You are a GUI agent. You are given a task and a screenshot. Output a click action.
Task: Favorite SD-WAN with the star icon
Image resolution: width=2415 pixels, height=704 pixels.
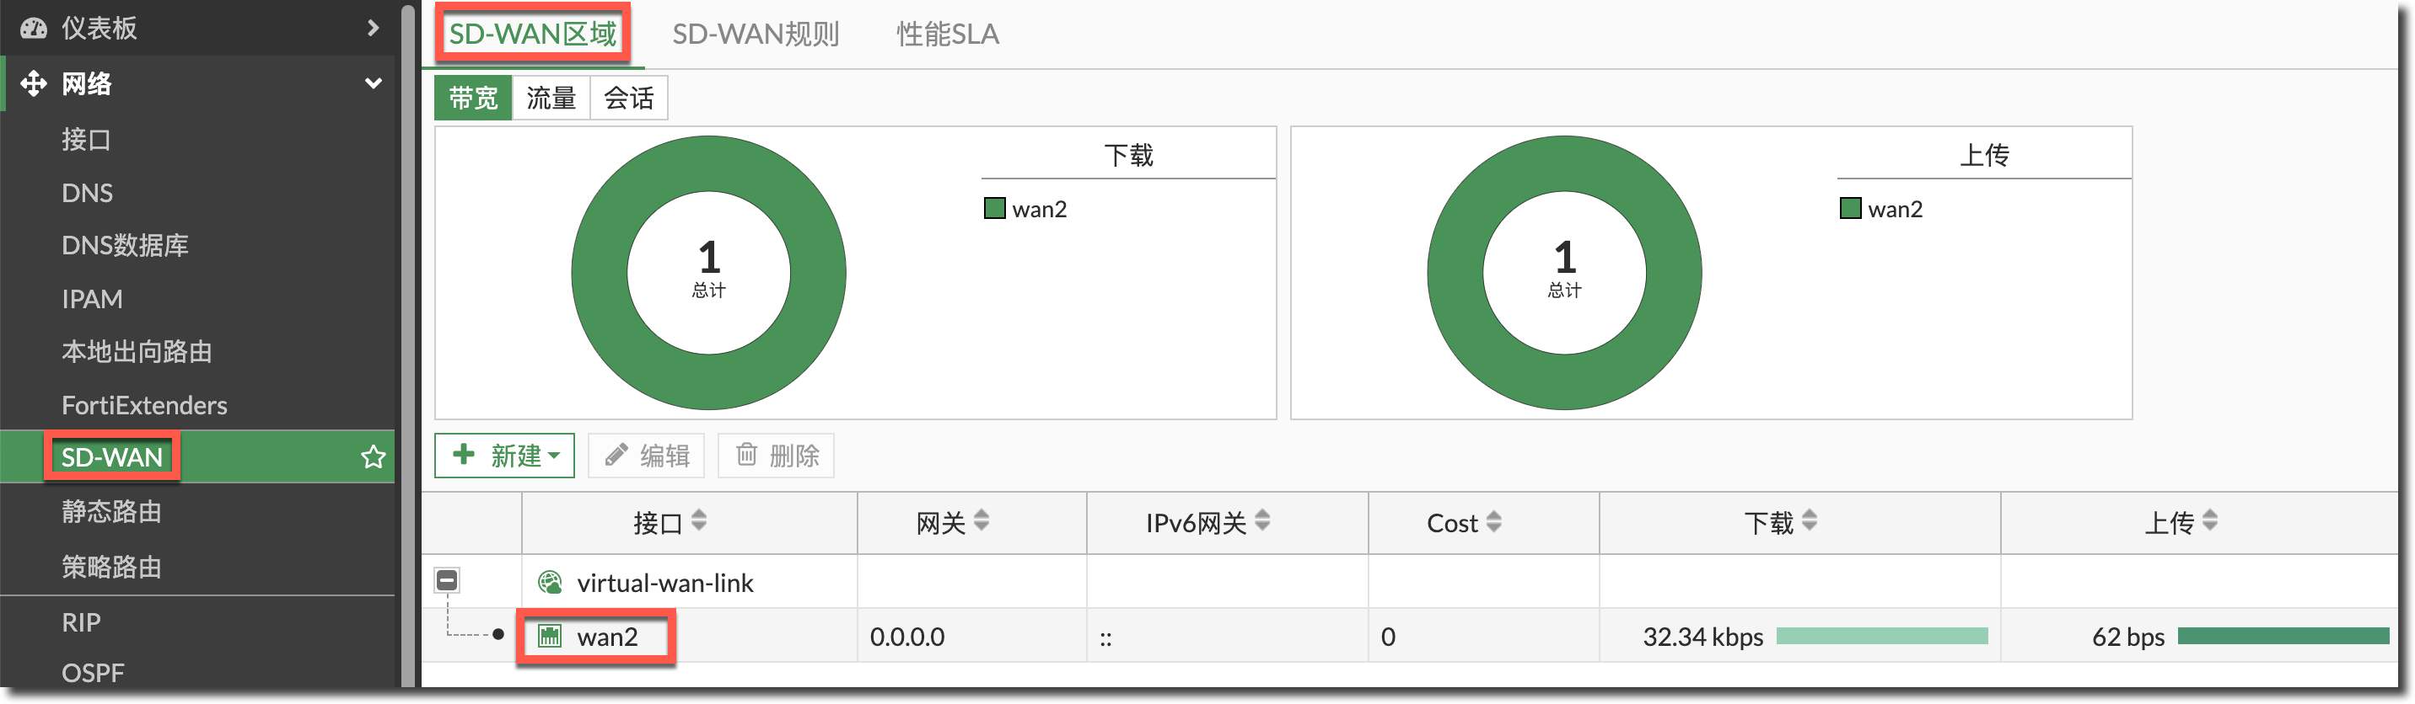(x=373, y=457)
